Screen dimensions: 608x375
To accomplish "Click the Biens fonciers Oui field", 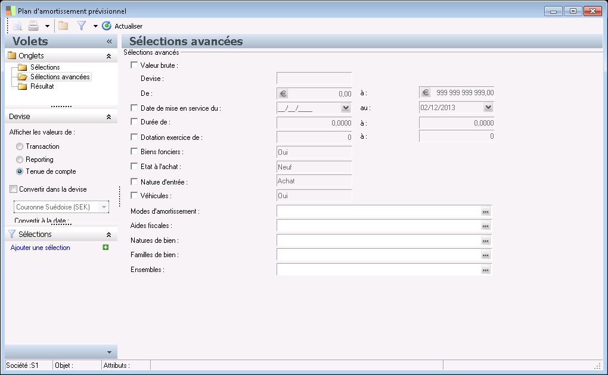I will (314, 152).
